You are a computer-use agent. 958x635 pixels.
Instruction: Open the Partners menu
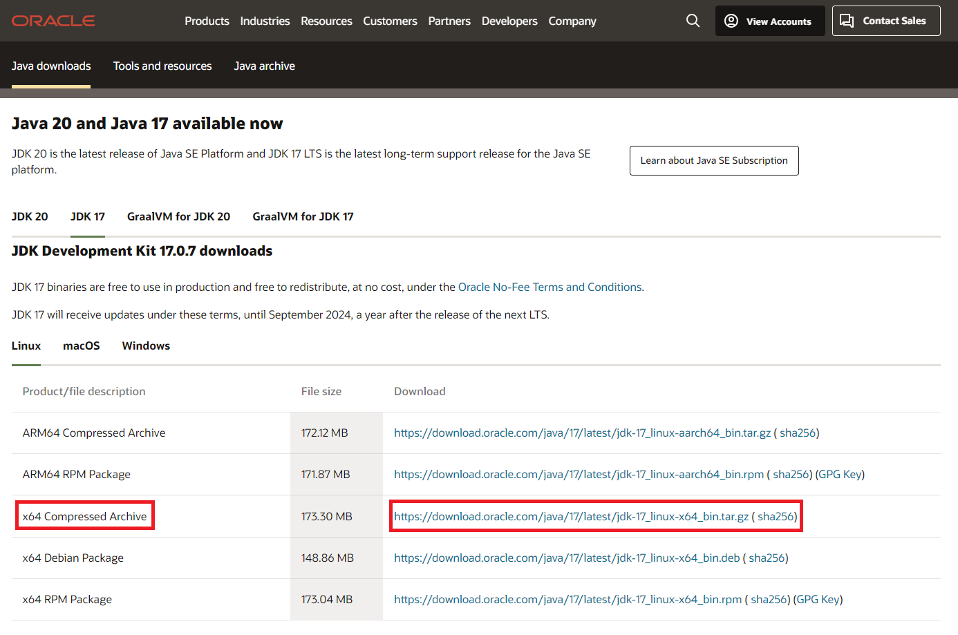coord(449,21)
